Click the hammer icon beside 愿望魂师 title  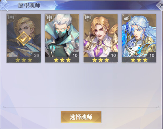[4, 5]
